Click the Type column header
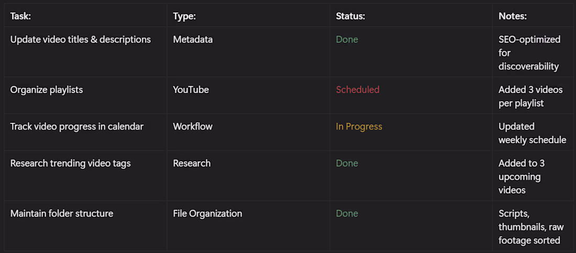The image size is (576, 253). [184, 16]
